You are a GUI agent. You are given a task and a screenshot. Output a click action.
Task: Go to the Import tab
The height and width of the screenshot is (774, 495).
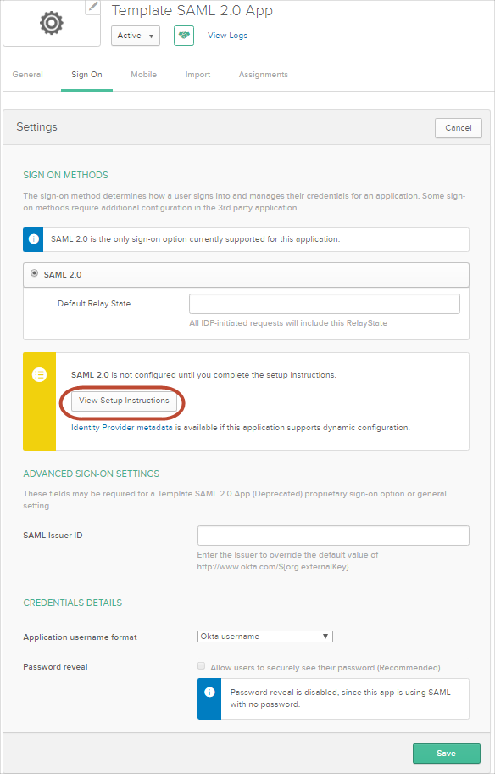(197, 75)
